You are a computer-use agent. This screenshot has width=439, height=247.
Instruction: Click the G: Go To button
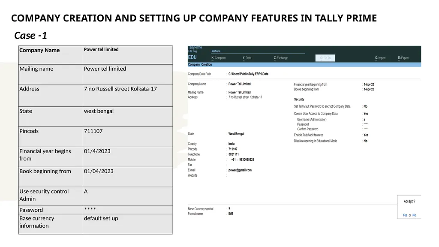pyautogui.click(x=325, y=58)
